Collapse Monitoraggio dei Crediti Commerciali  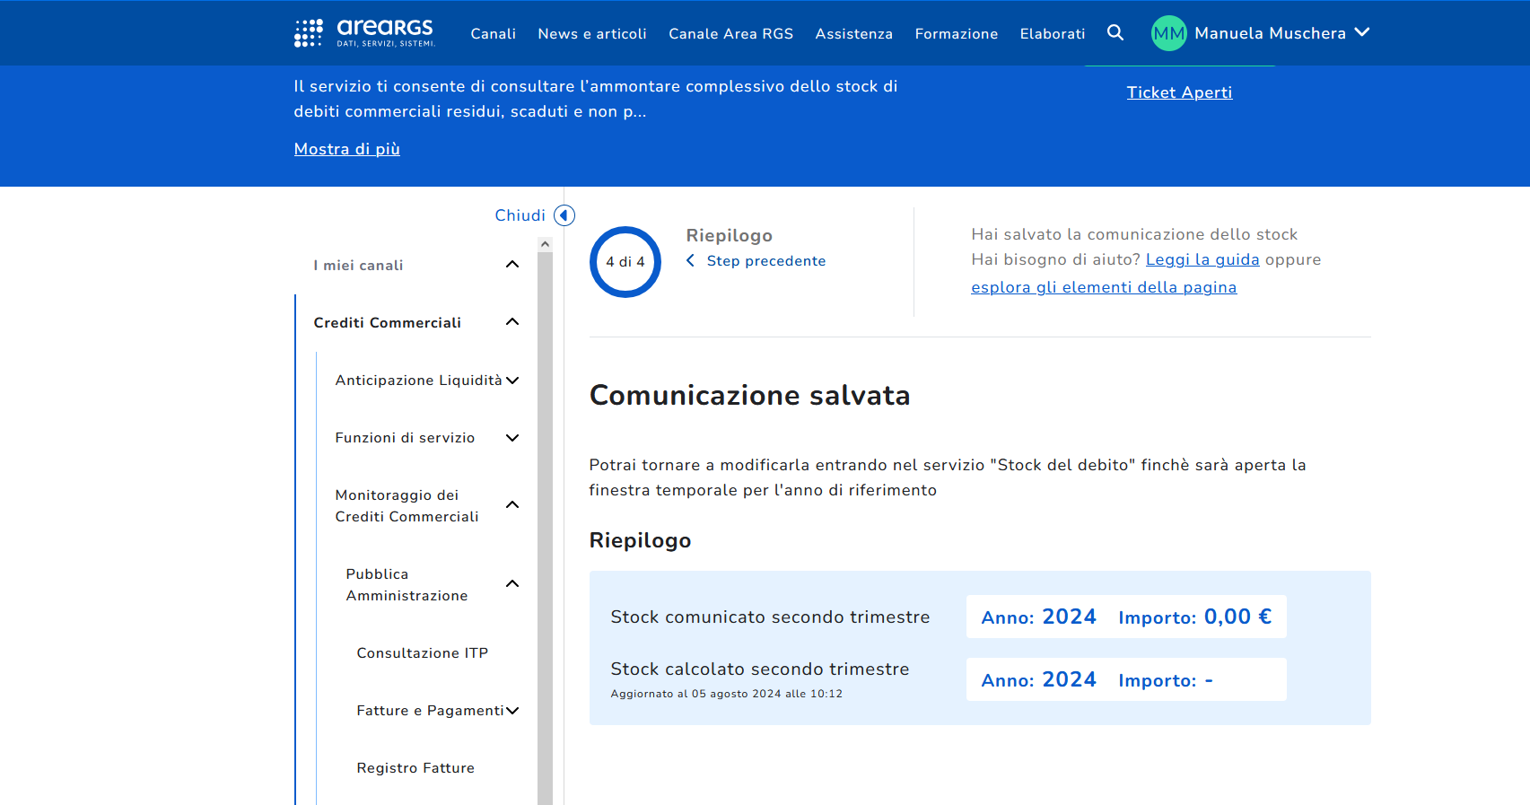pyautogui.click(x=512, y=505)
